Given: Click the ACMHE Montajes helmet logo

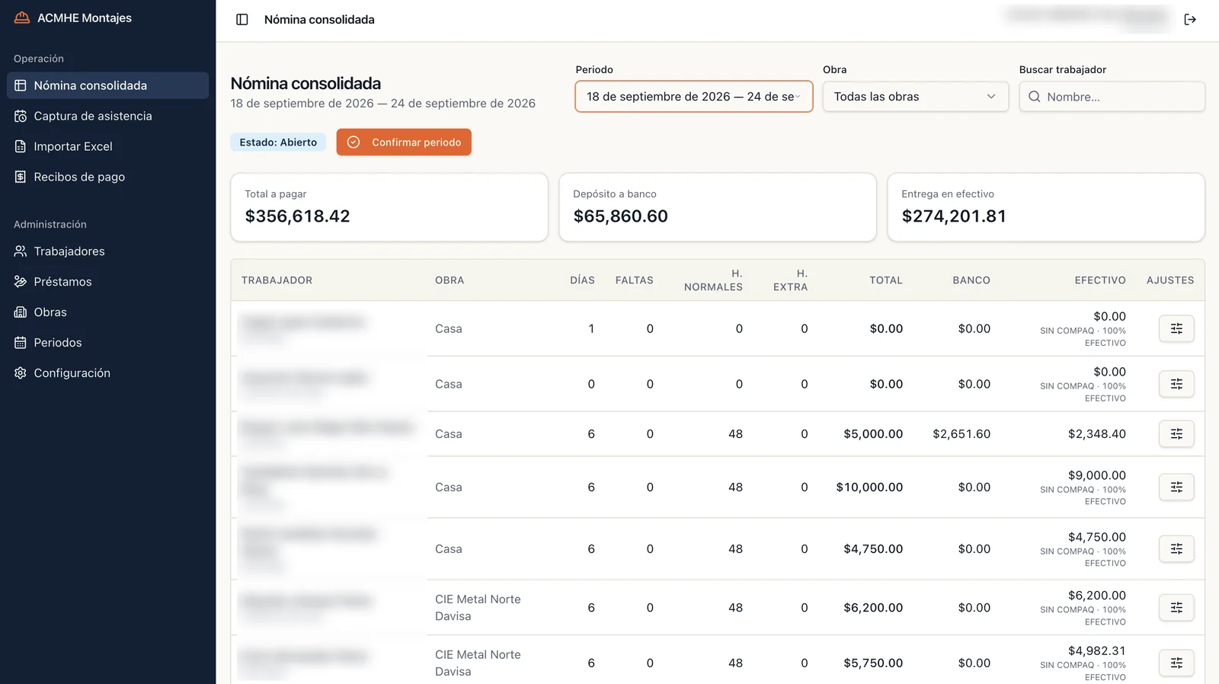Looking at the screenshot, I should [22, 18].
